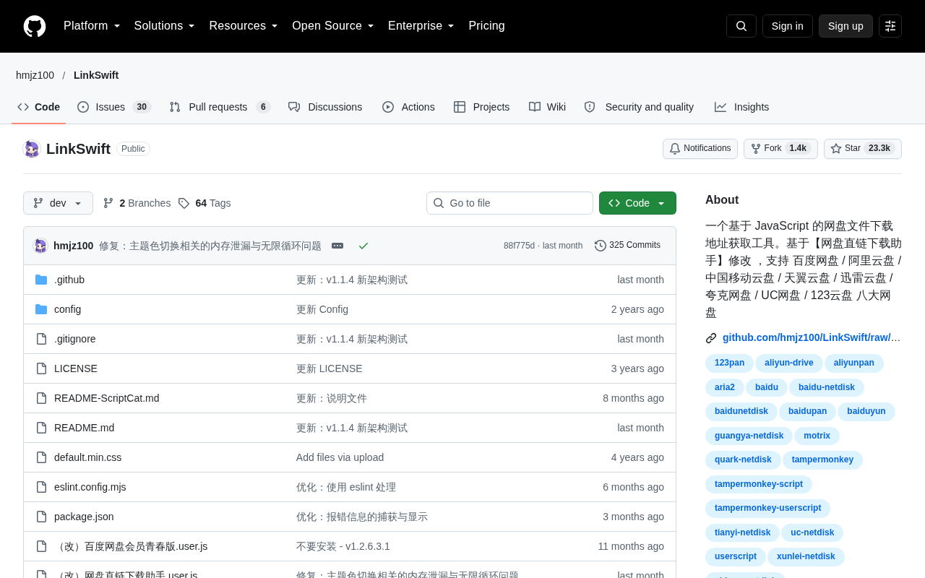Open the search magnifier button

tap(741, 26)
